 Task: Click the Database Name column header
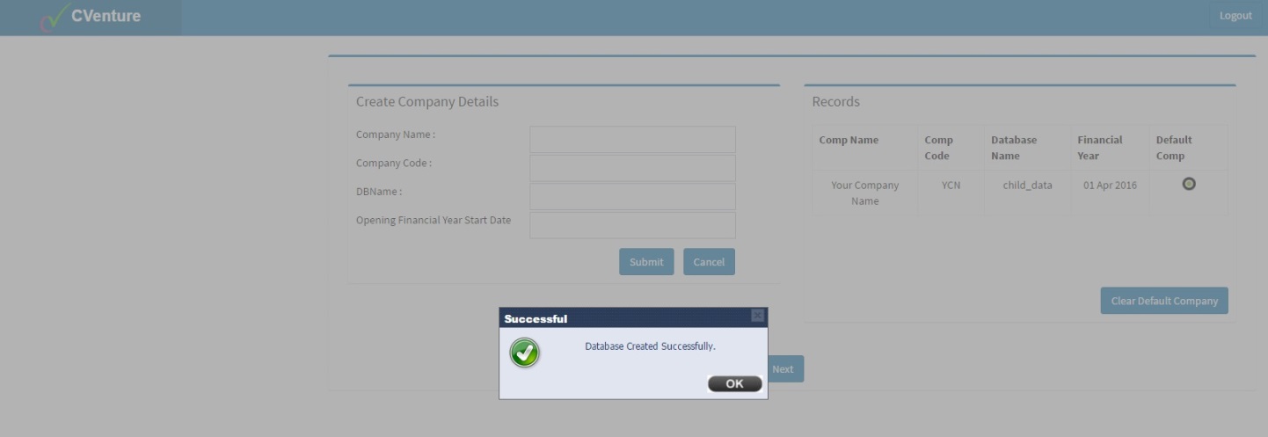[1014, 148]
